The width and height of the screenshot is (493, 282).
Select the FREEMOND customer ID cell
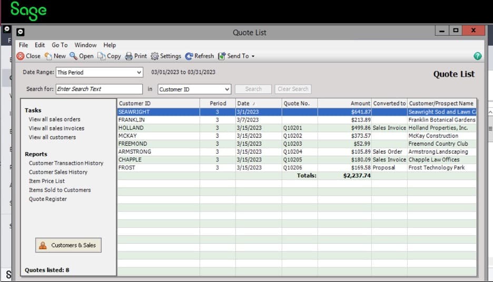click(159, 144)
